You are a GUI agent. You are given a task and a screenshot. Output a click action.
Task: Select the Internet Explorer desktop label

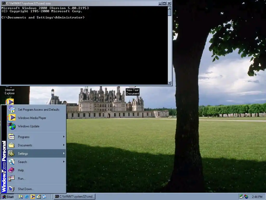(x=10, y=91)
